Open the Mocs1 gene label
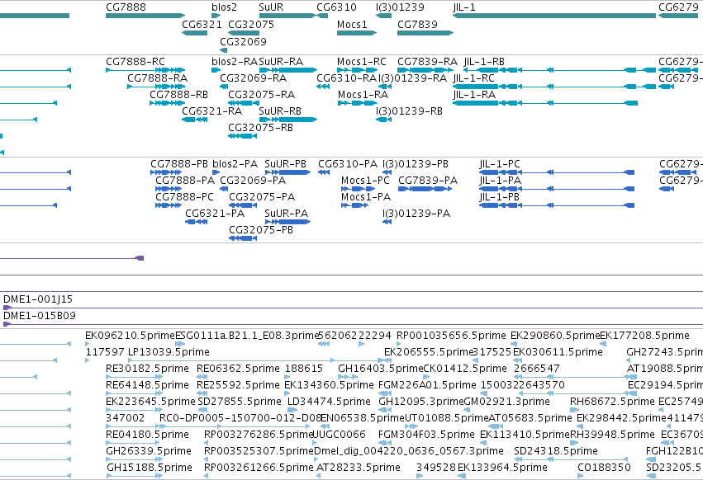This screenshot has width=703, height=480. coord(352,24)
